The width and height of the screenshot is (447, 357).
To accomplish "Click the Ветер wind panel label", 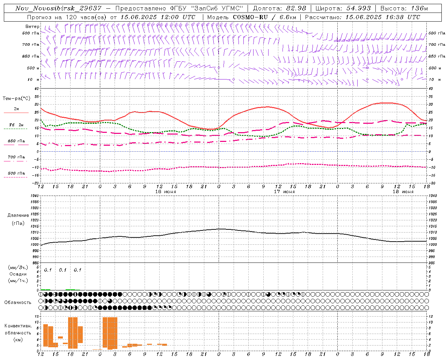I will point(32,26).
